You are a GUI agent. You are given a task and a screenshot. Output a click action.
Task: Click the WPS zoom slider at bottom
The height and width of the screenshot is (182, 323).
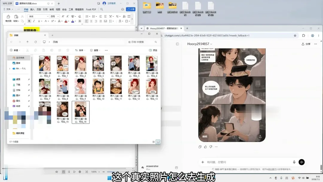(x=115, y=172)
